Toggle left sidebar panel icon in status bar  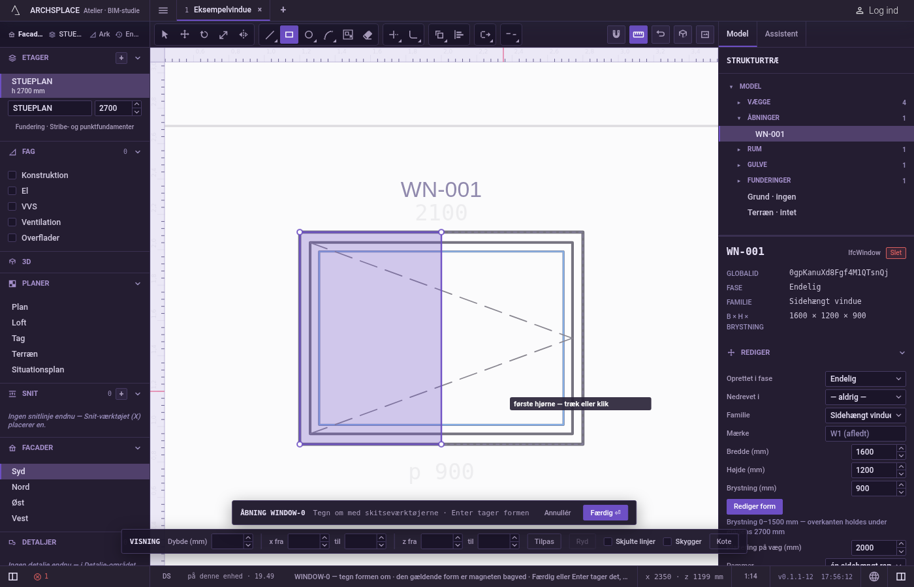pos(13,577)
